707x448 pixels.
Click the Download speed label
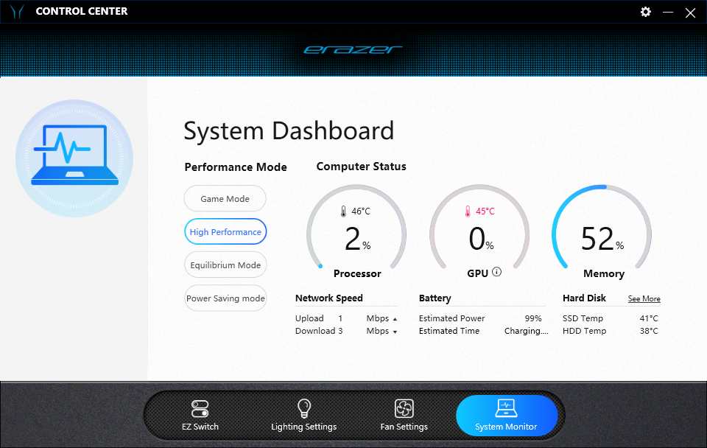315,331
